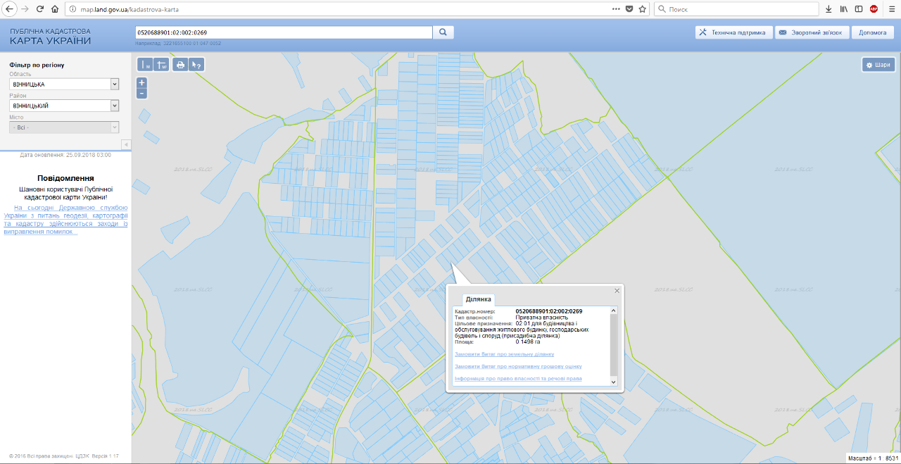
Task: Open Зворотний зв'язок feedback
Action: [811, 32]
